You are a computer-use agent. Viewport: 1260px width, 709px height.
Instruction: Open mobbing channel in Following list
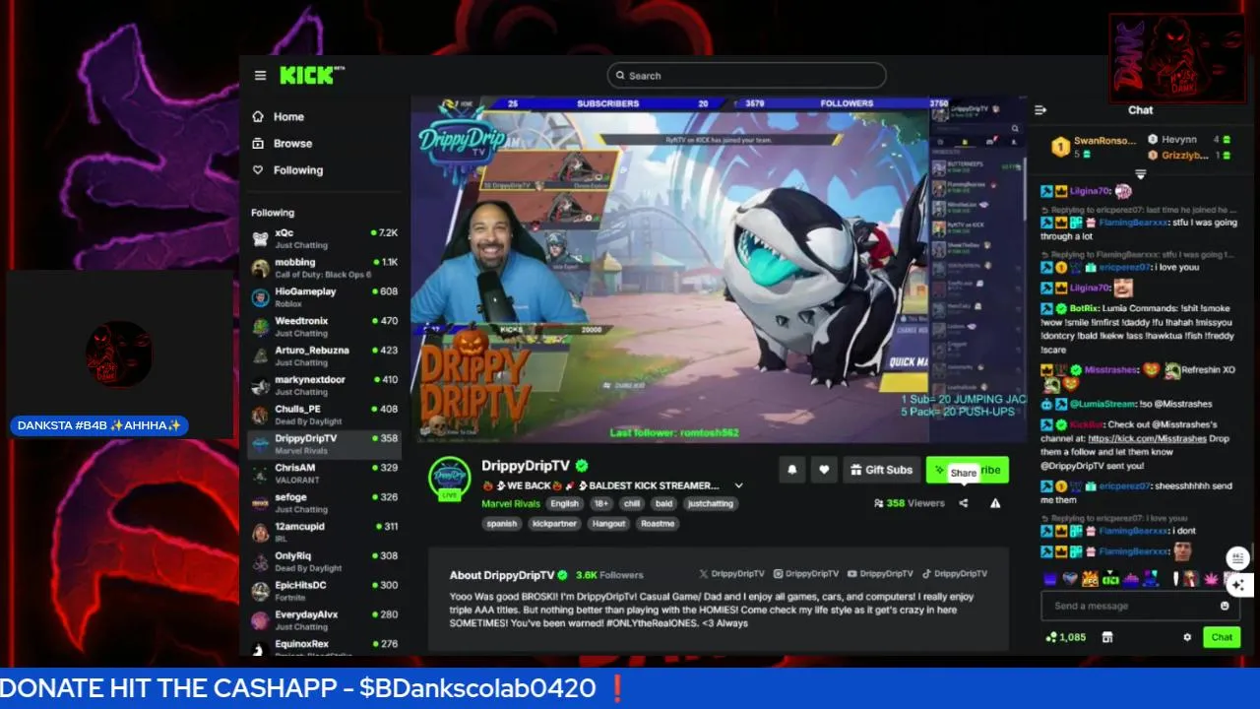324,268
